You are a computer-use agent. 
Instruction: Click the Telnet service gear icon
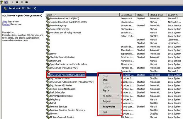pyautogui.click(x=48, y=103)
